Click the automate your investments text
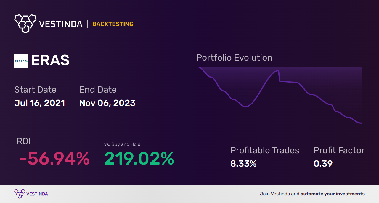The height and width of the screenshot is (203, 379). point(333,194)
